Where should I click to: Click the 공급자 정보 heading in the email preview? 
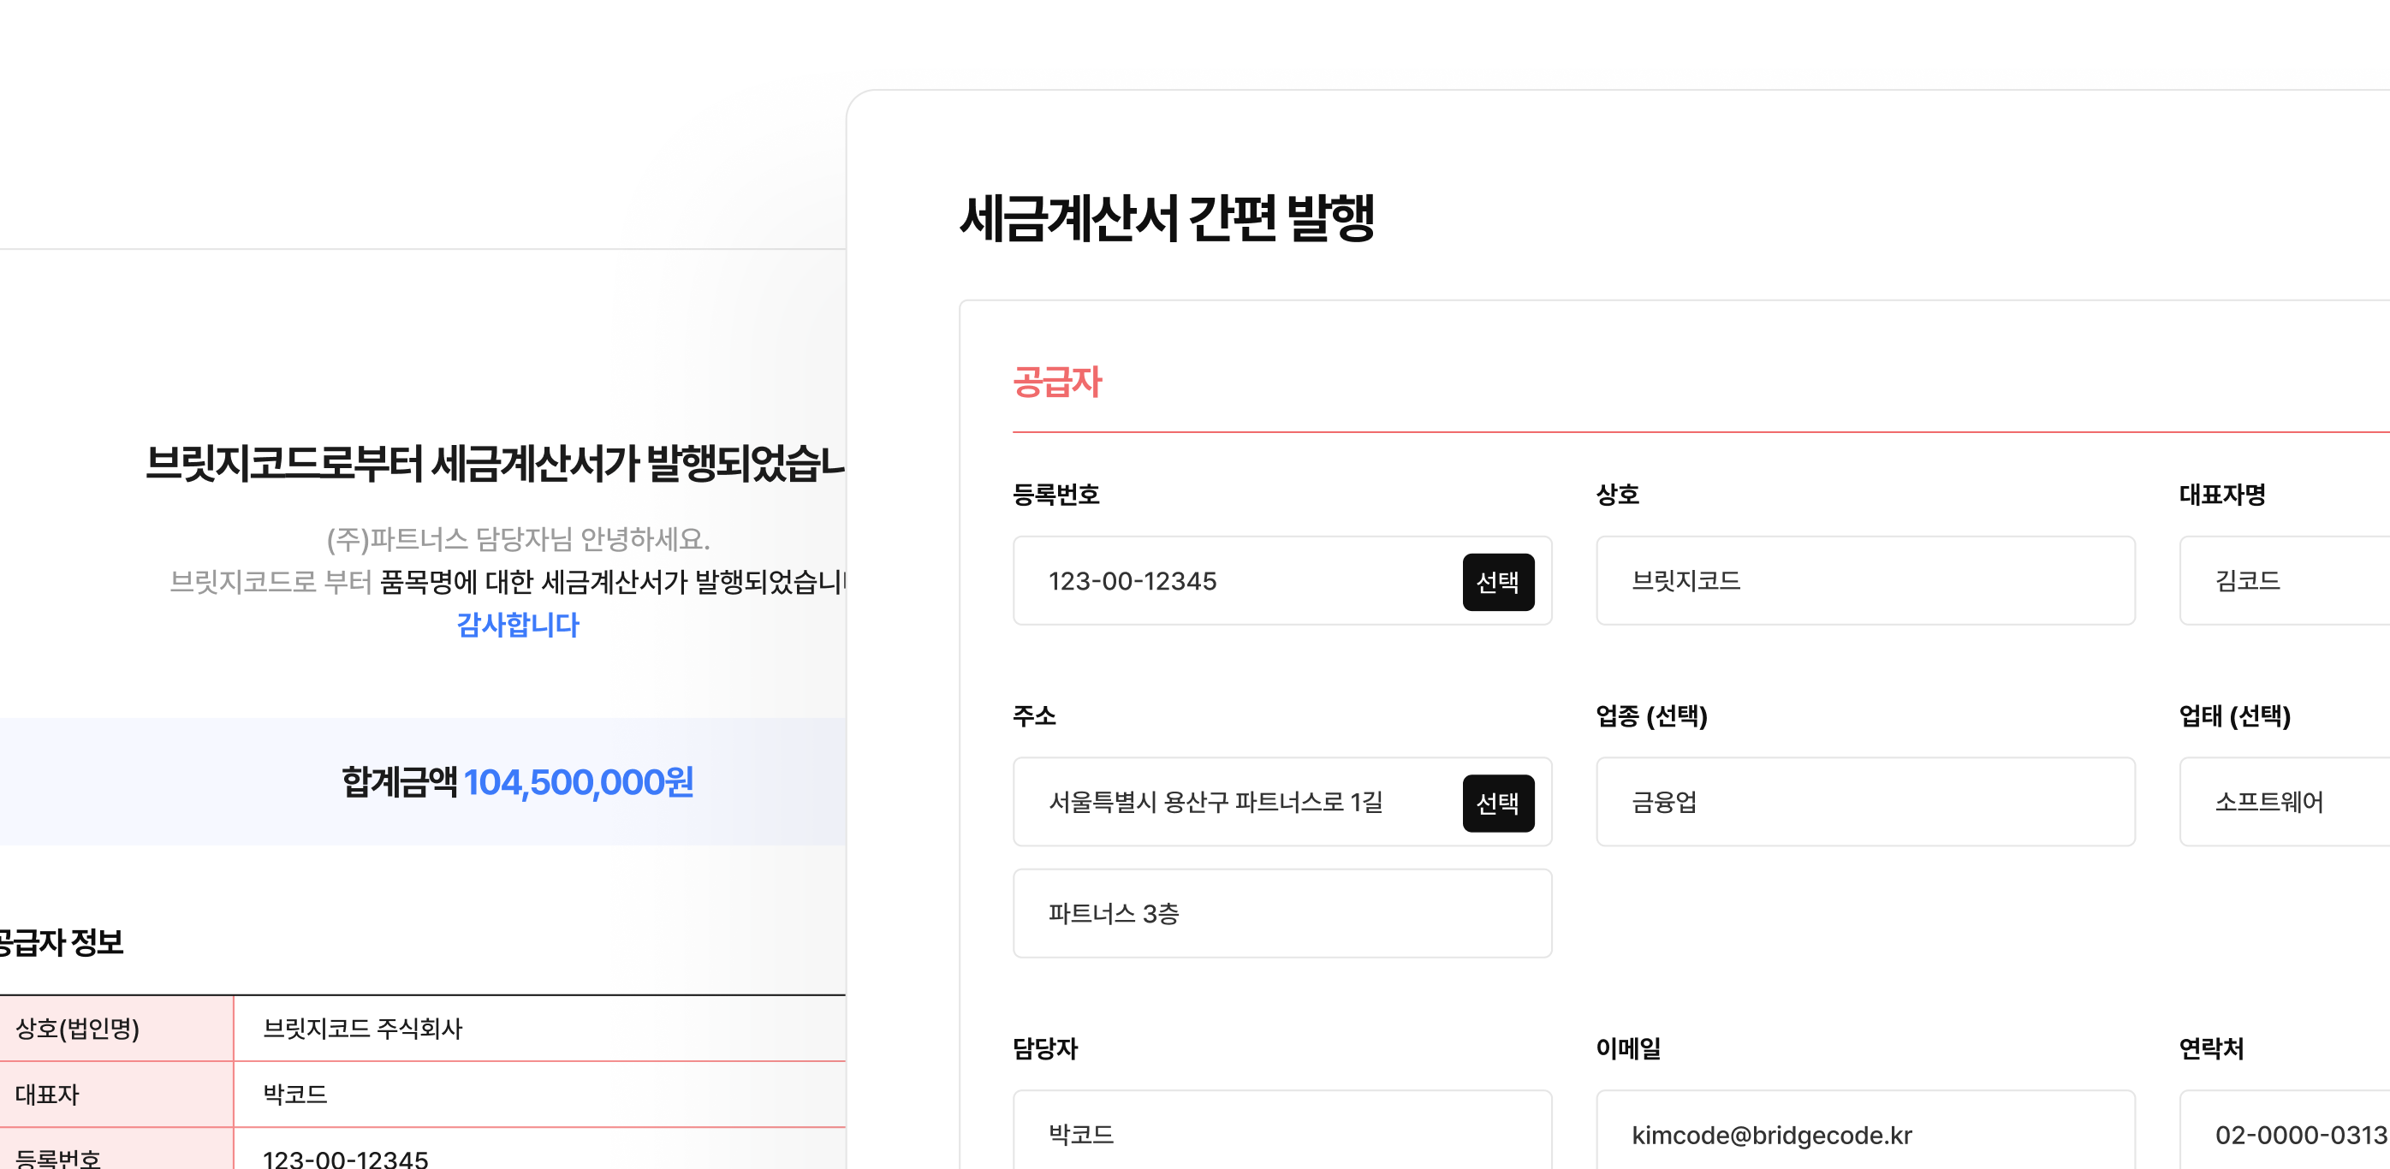(x=62, y=942)
